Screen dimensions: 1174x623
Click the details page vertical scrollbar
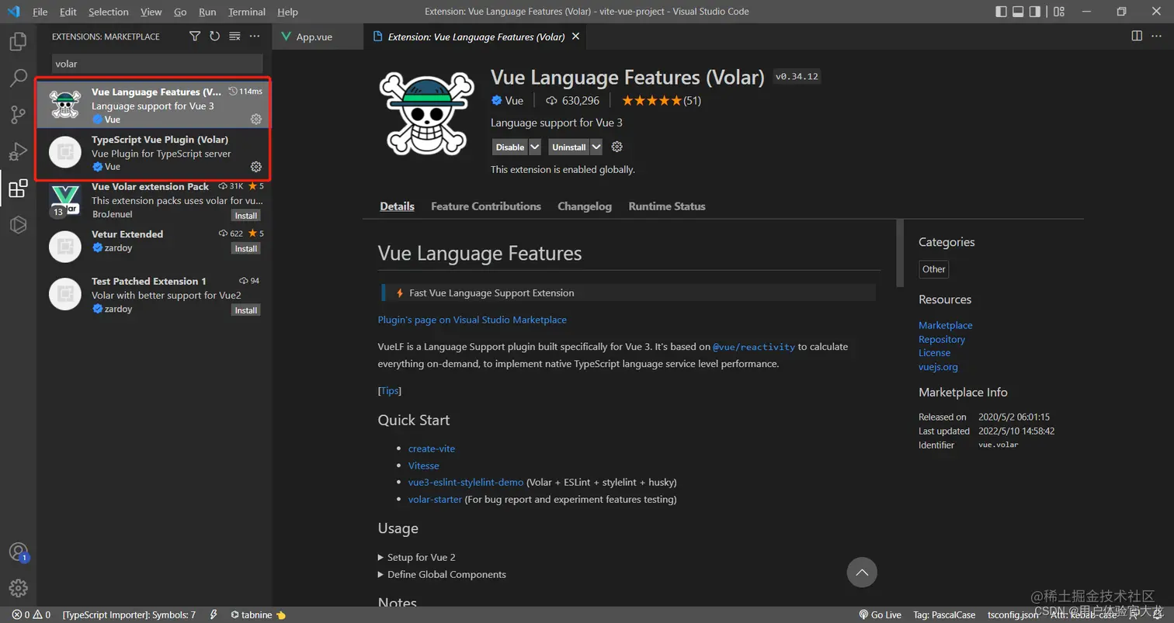click(x=900, y=253)
